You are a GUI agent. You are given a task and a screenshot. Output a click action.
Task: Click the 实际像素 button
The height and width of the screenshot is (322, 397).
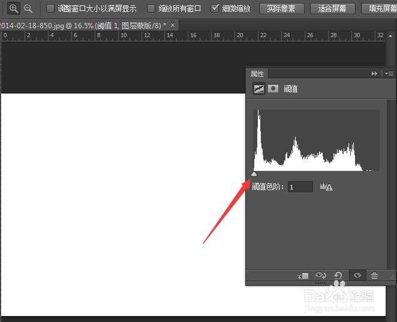pos(281,9)
